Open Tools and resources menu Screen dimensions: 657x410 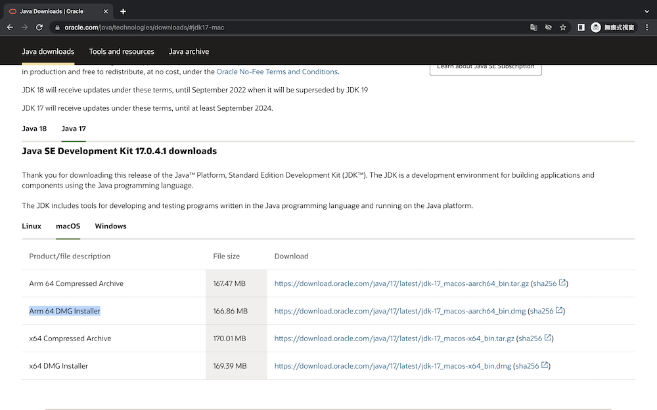(x=122, y=52)
